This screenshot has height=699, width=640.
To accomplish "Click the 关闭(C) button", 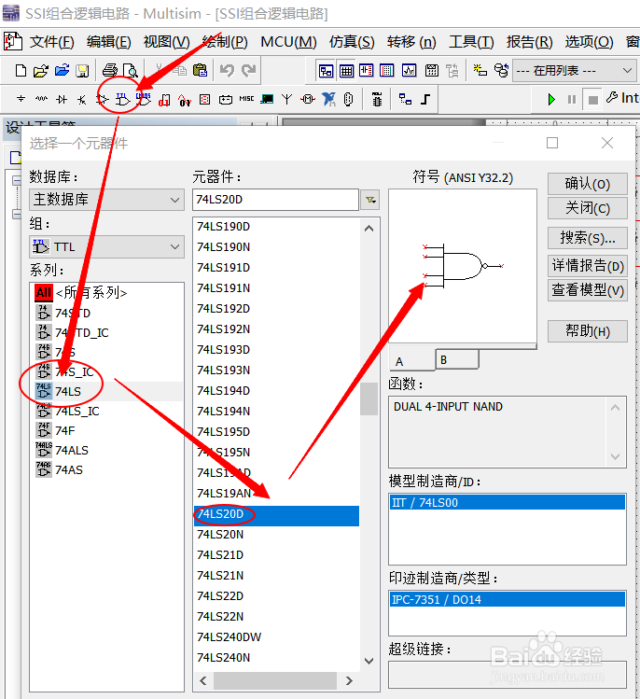I will pyautogui.click(x=588, y=208).
